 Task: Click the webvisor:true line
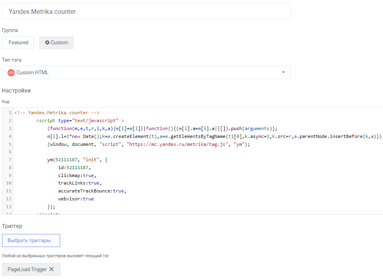[x=76, y=199]
